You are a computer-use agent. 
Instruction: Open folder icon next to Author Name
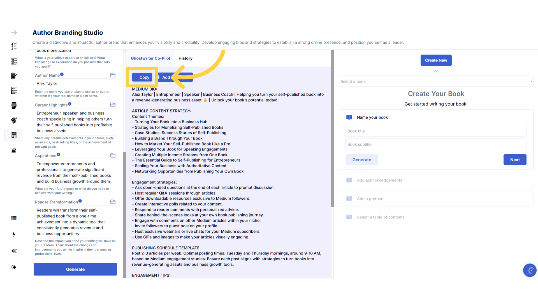coord(113,75)
